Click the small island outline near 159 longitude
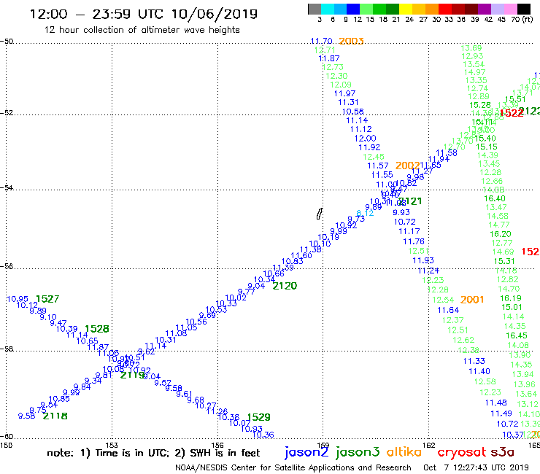Viewport: 540px width, 474px height. click(x=320, y=214)
